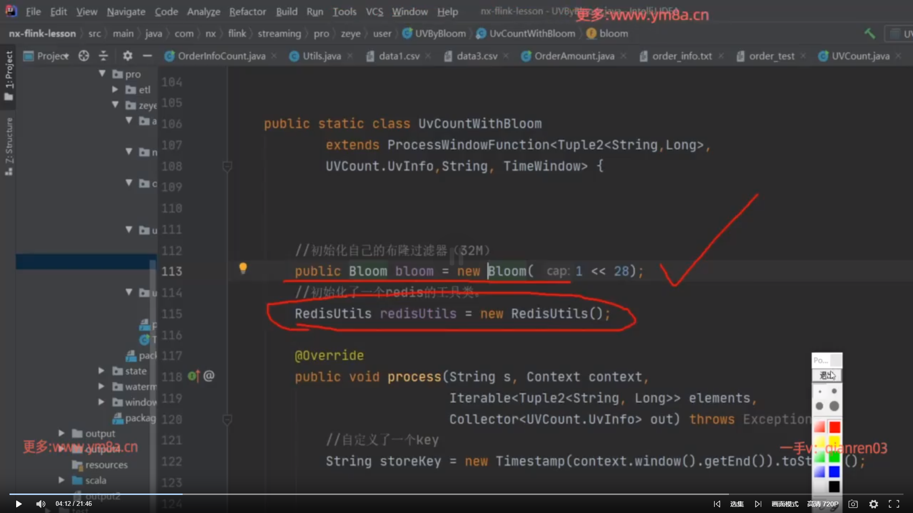Enter fullscreen mode
The height and width of the screenshot is (513, 913).
(x=894, y=504)
